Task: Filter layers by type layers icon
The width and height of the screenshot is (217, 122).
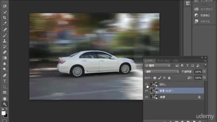Action: tap(188, 66)
